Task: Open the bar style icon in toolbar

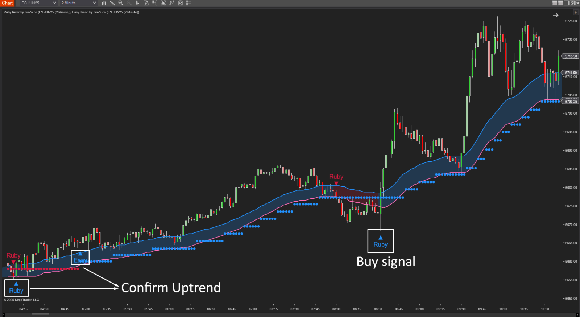Action: click(104, 3)
